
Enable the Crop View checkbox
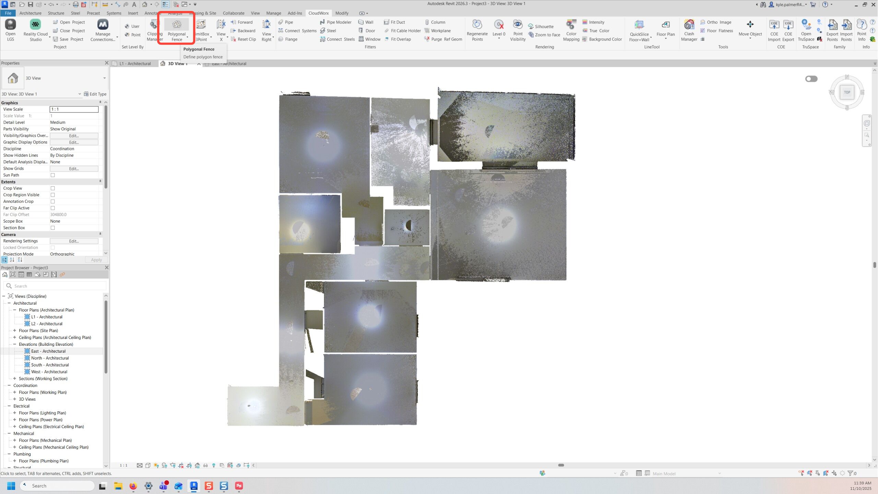[53, 188]
